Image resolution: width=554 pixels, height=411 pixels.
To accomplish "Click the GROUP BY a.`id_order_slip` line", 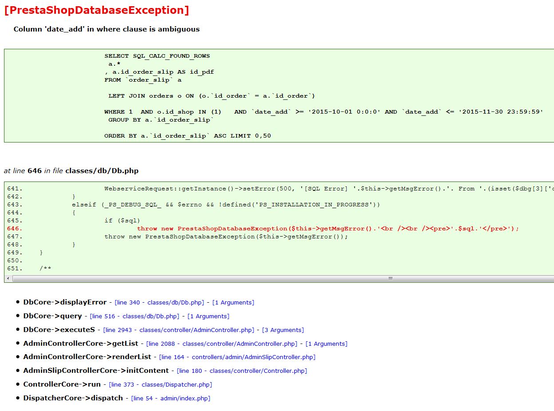I will pyautogui.click(x=161, y=120).
